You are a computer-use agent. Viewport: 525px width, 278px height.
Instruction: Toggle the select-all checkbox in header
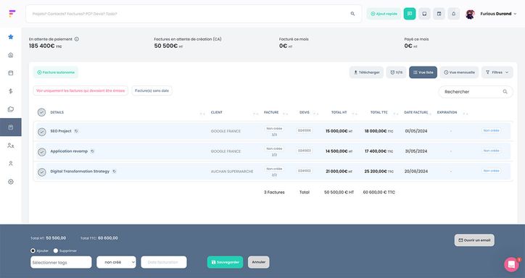41,112
